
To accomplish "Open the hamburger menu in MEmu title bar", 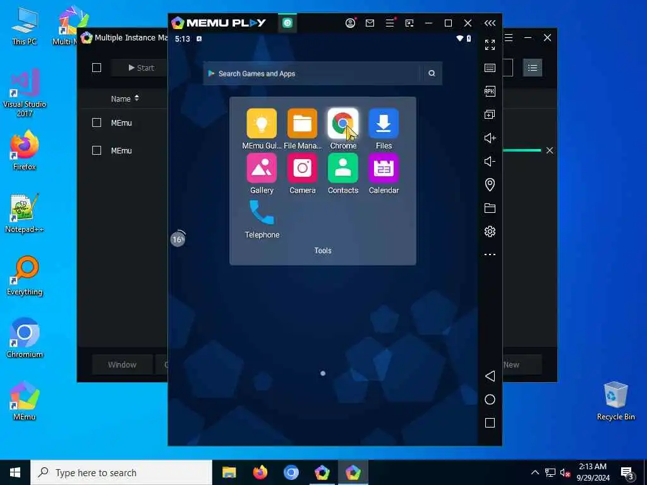I will point(390,23).
